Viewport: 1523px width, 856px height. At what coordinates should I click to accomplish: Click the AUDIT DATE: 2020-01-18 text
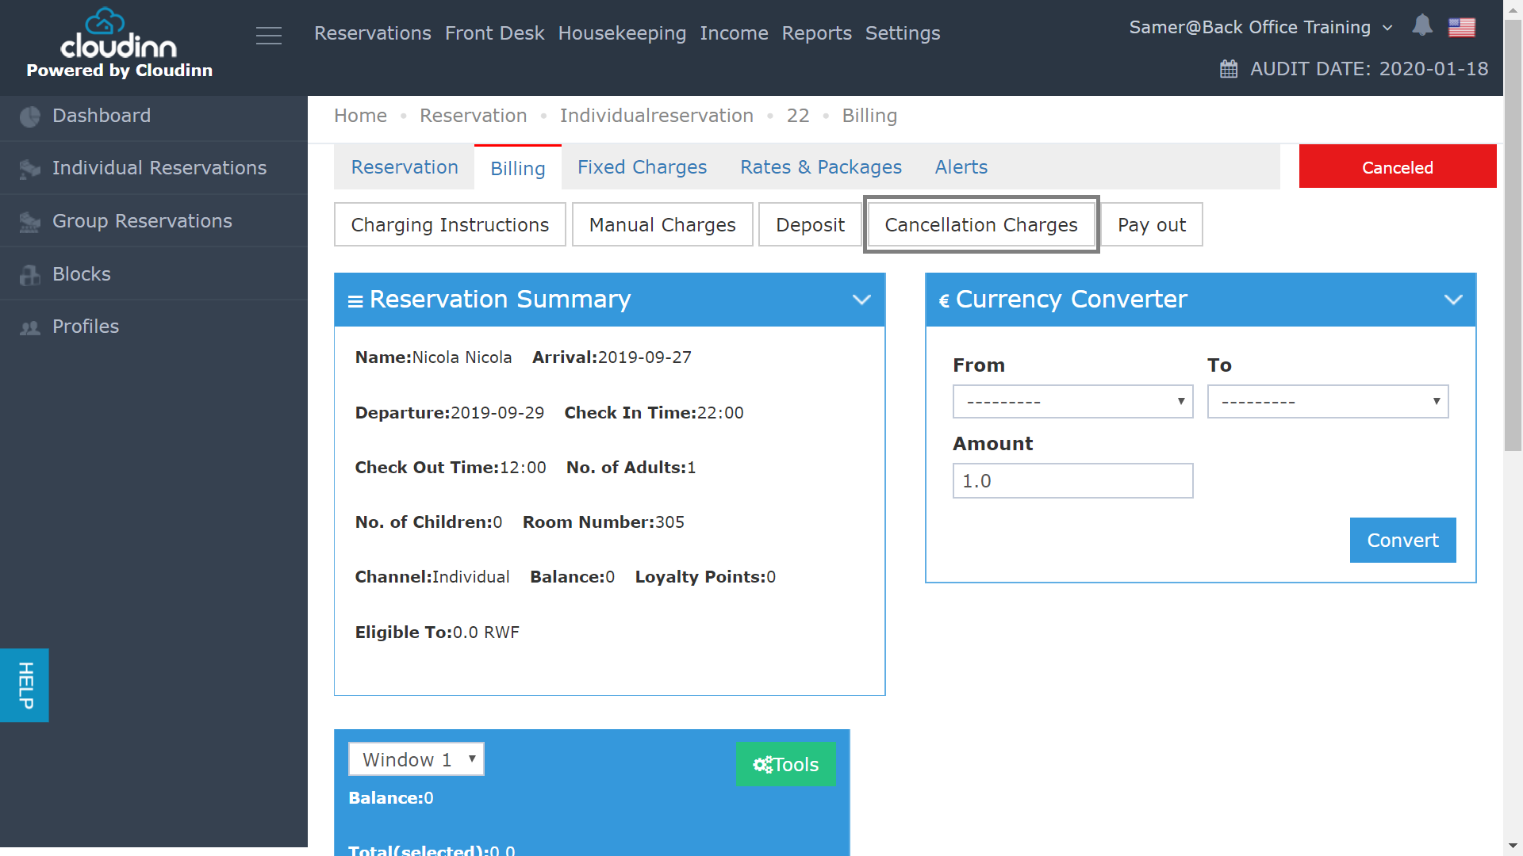click(1369, 69)
